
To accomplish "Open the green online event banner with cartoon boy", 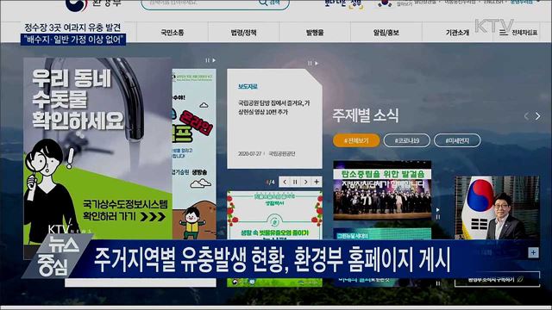I will pos(194,154).
